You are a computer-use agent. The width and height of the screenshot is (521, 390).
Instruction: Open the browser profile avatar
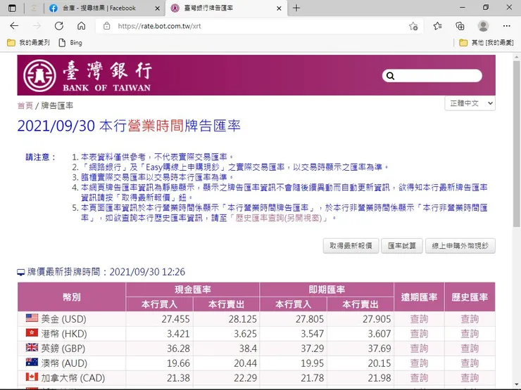pyautogui.click(x=483, y=26)
